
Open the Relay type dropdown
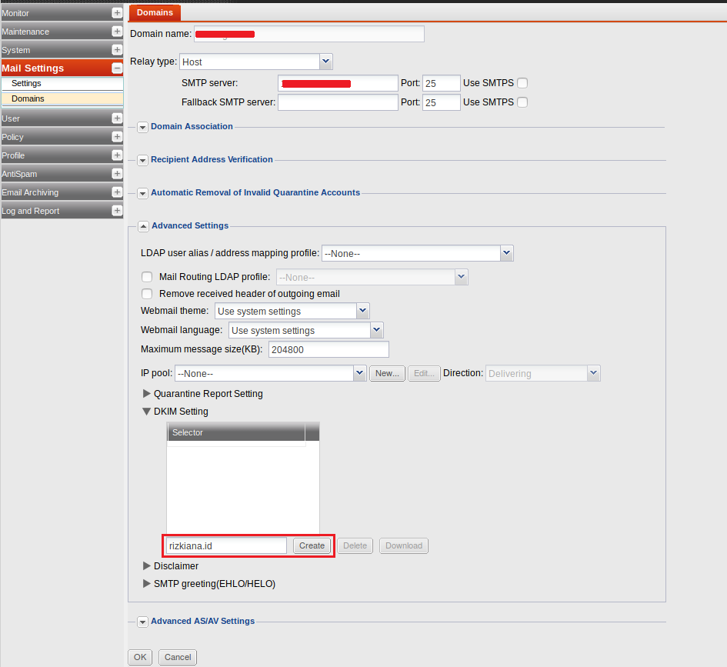click(325, 62)
